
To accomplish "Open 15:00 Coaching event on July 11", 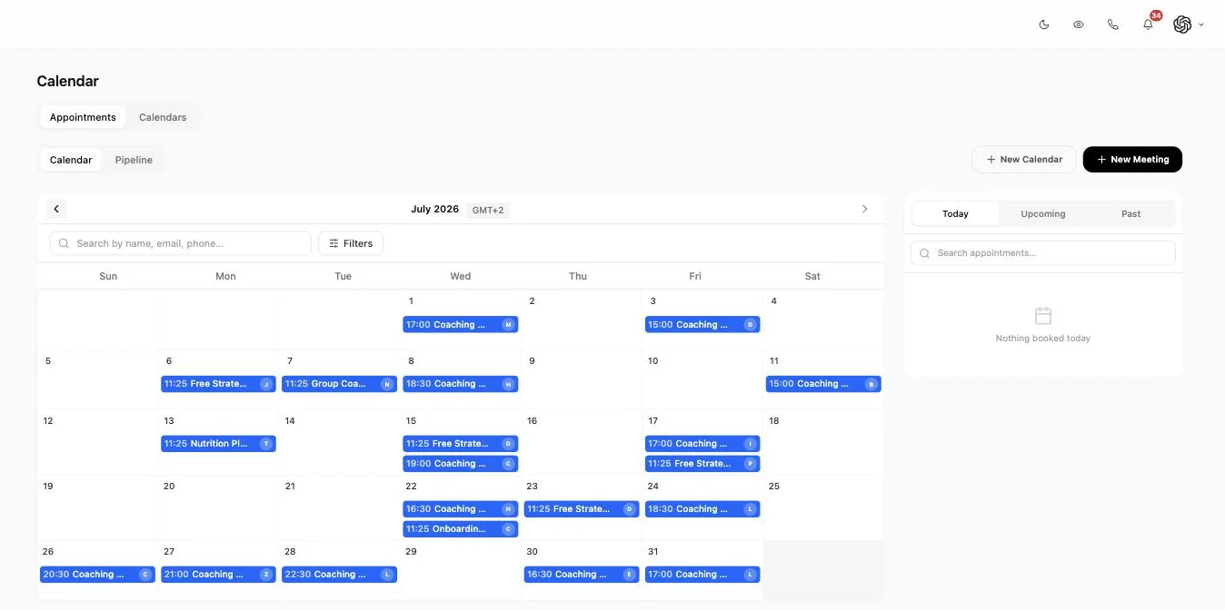I will pos(823,384).
